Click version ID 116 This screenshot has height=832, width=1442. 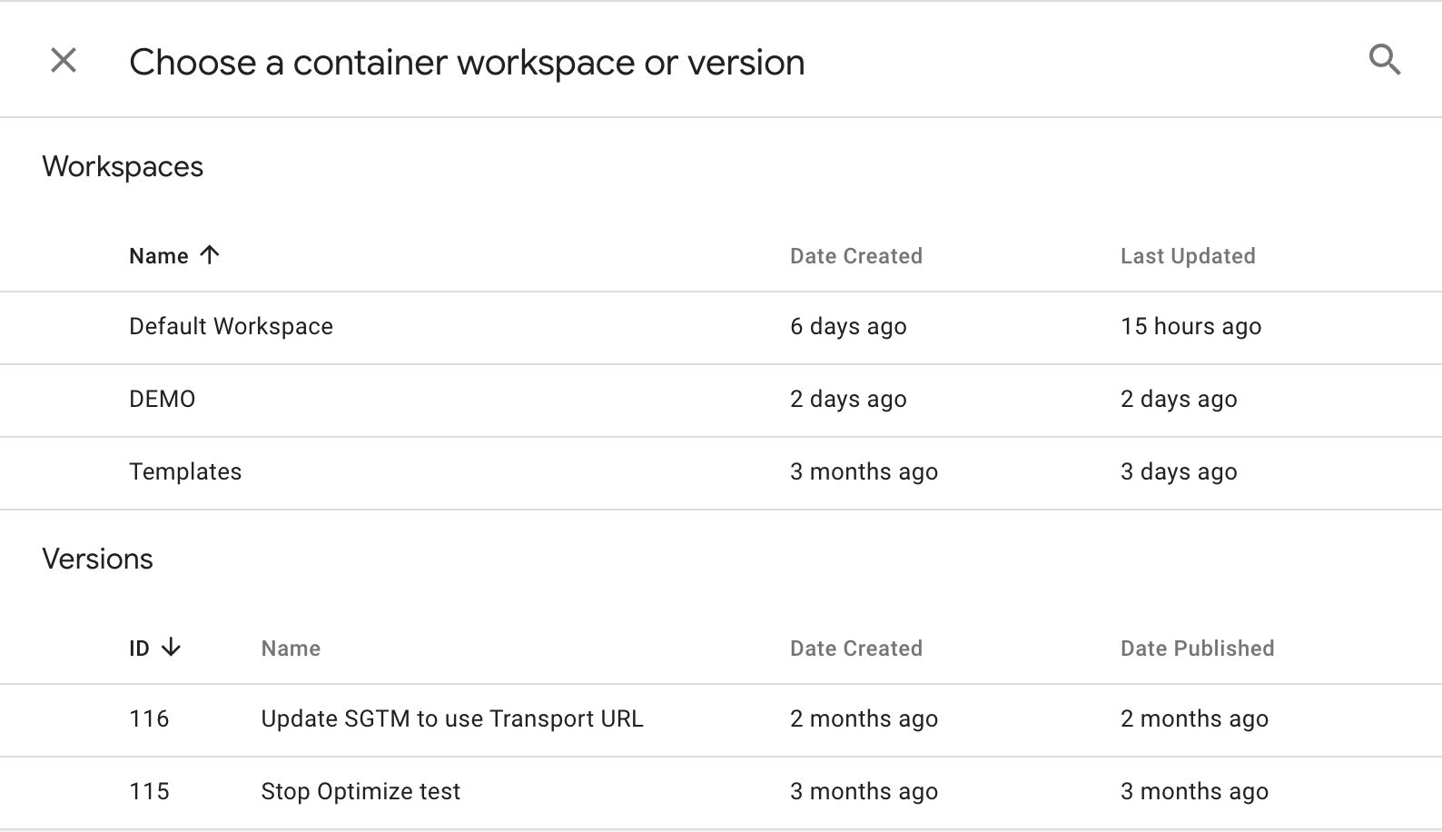coord(149,718)
